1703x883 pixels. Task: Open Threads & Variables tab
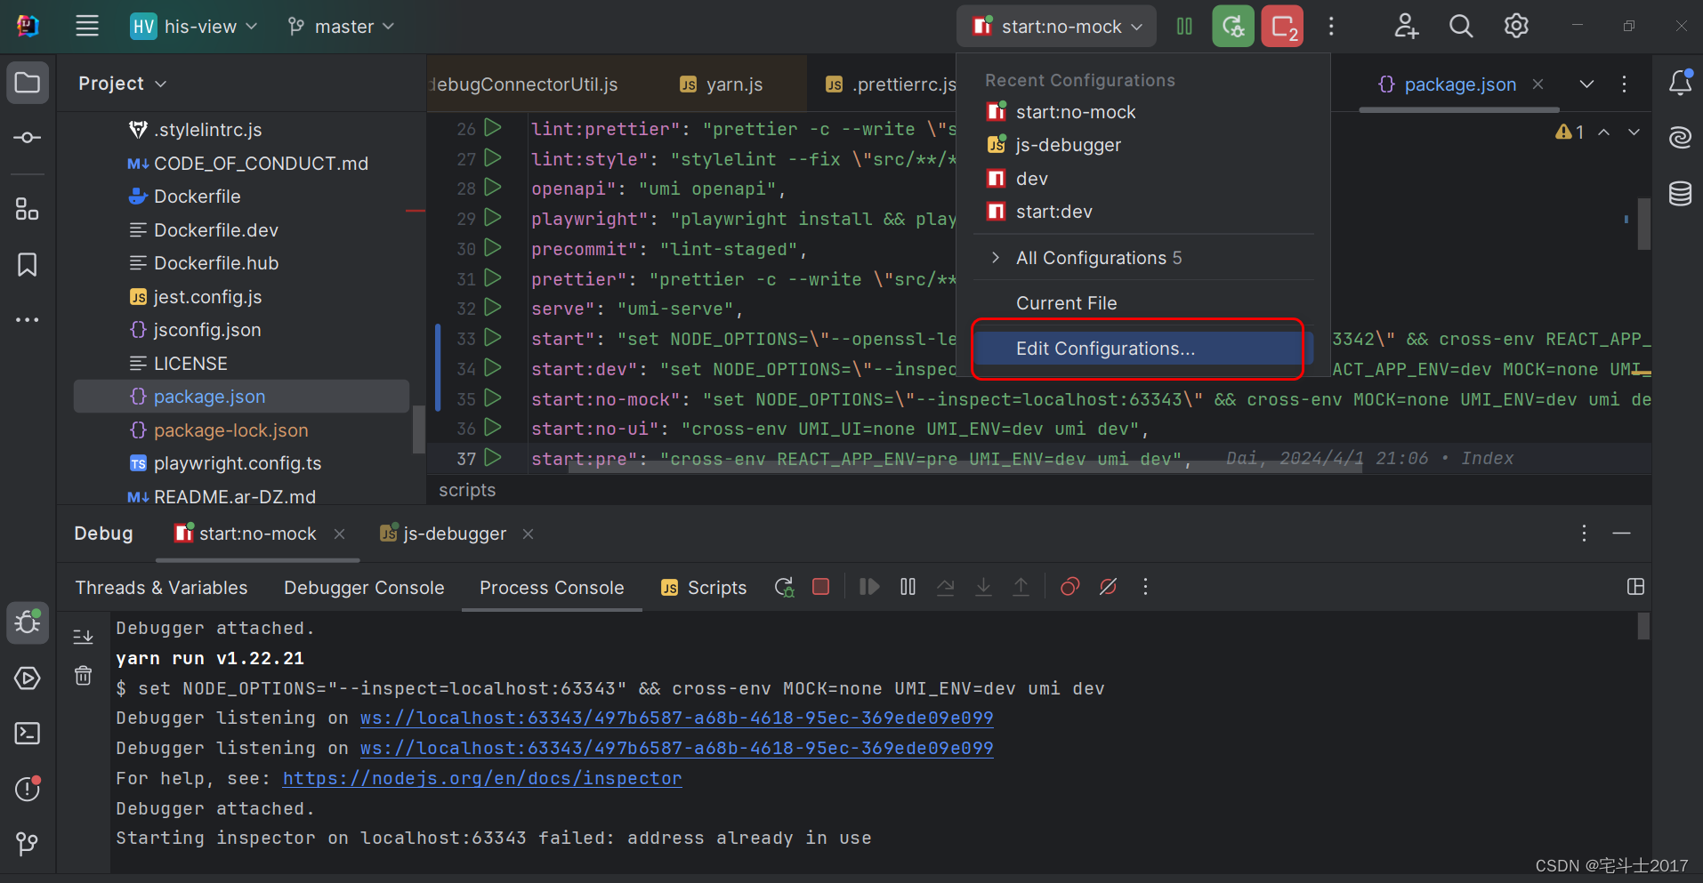[161, 588]
